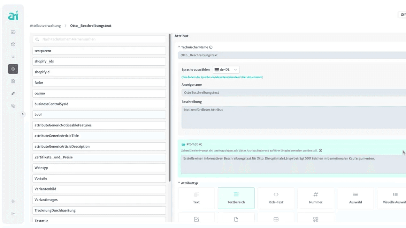The width and height of the screenshot is (406, 228).
Task: Select the Auswahl attribute type
Action: (x=355, y=198)
